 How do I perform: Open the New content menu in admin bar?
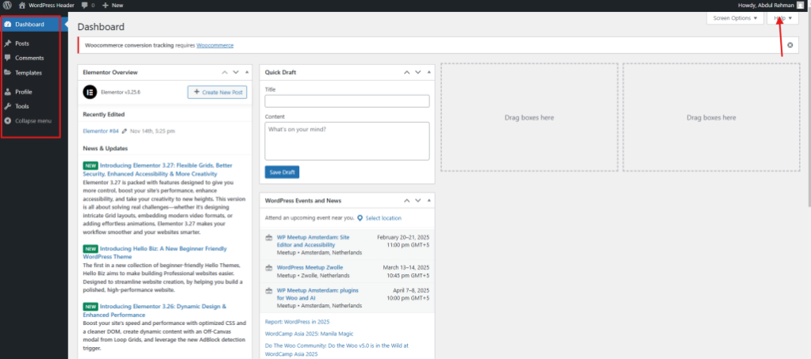(x=112, y=5)
